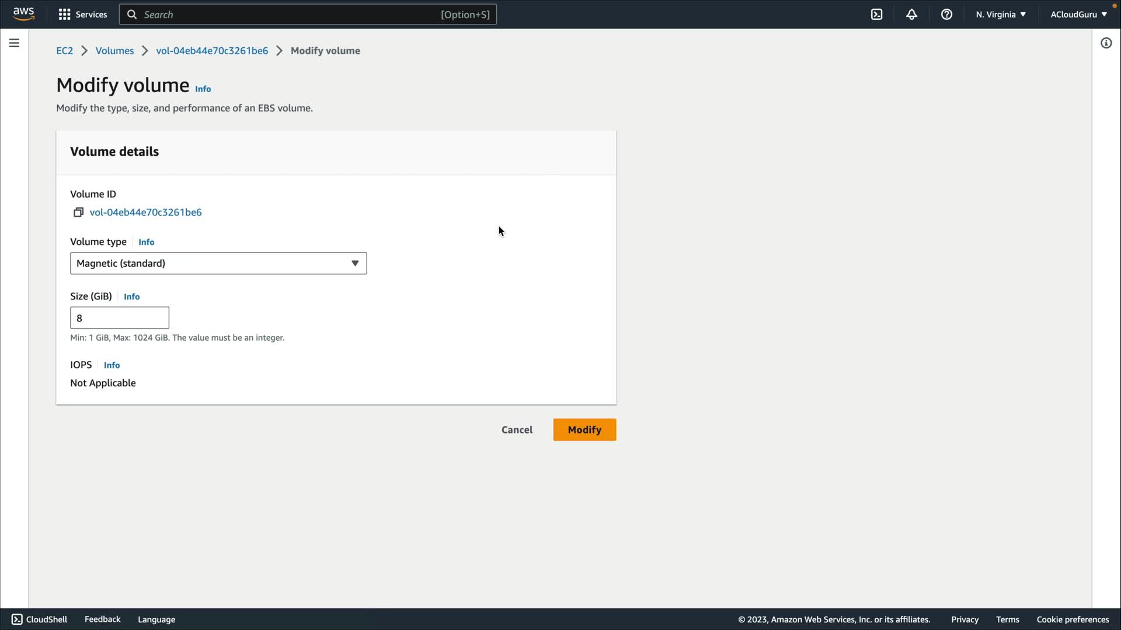Open the side navigation hamburger menu
The width and height of the screenshot is (1121, 630).
click(x=14, y=43)
